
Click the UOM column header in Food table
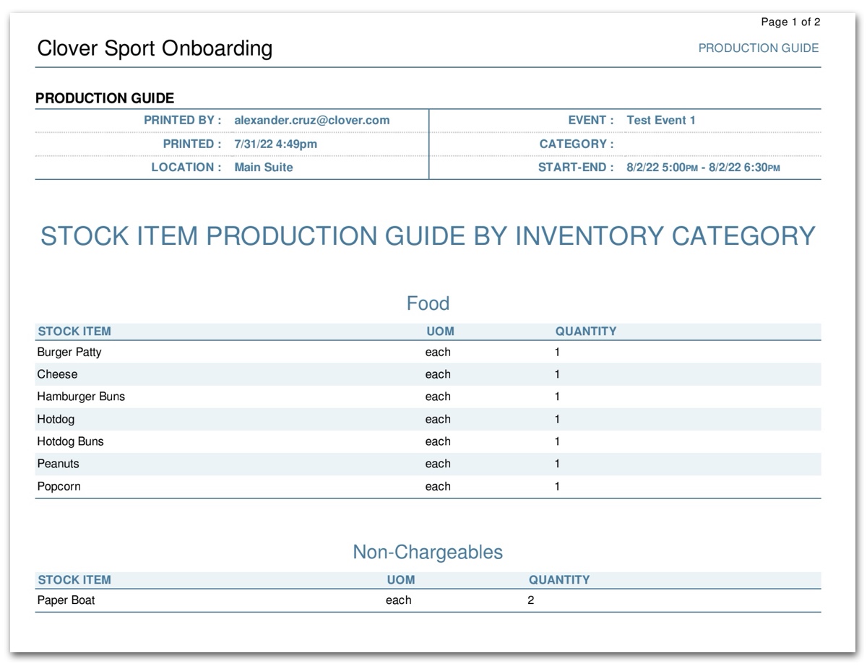coord(441,332)
